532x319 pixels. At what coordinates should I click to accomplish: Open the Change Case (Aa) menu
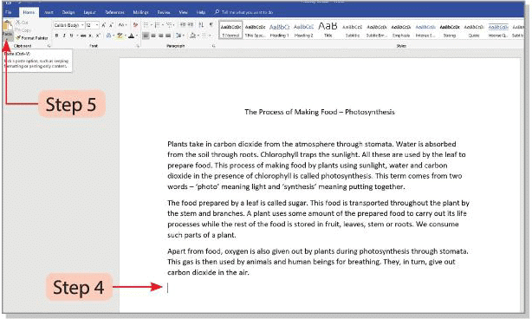pos(122,25)
